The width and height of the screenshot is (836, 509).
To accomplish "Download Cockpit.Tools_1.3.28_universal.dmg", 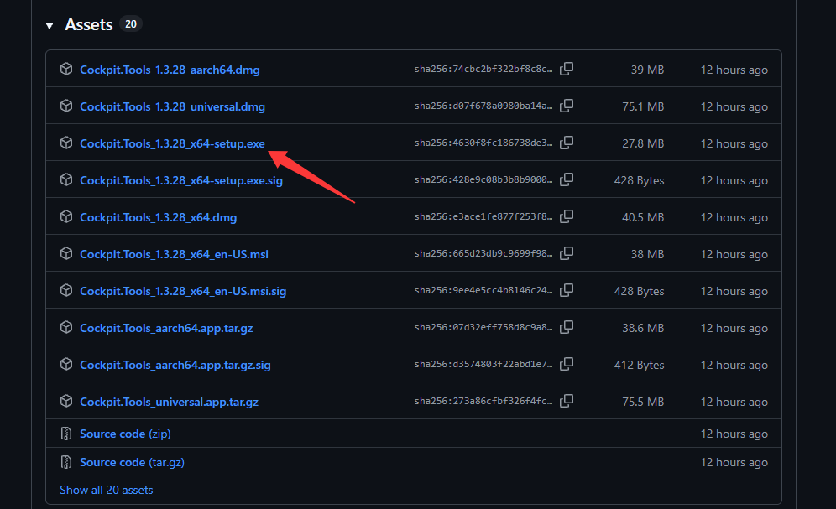I will (172, 106).
